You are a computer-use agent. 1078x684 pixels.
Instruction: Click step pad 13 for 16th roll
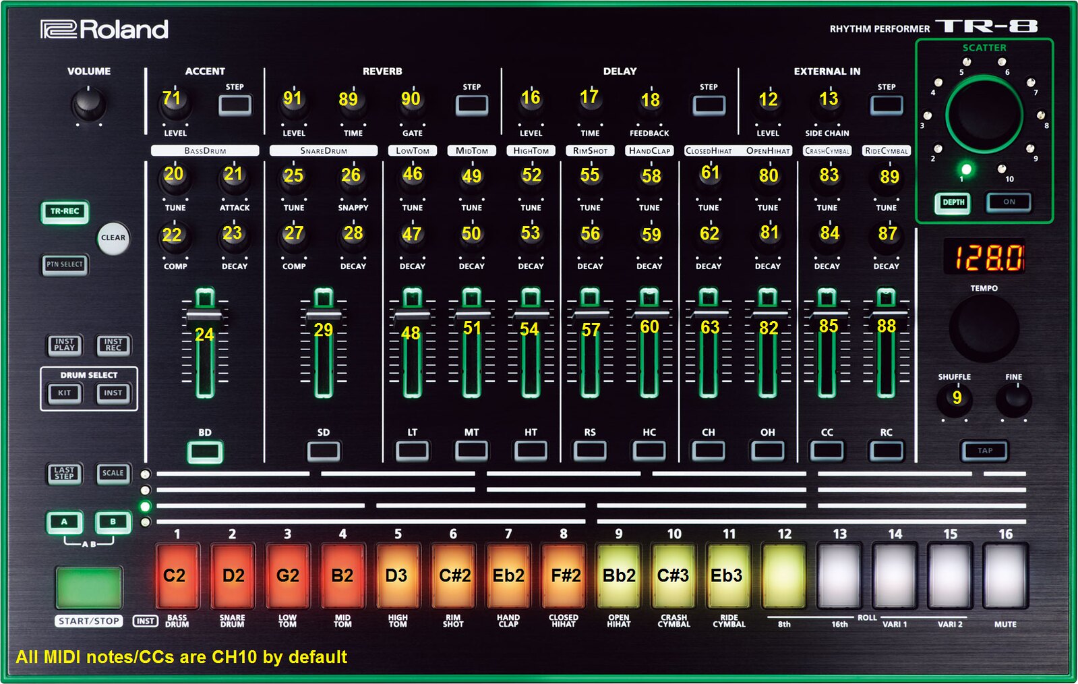839,576
